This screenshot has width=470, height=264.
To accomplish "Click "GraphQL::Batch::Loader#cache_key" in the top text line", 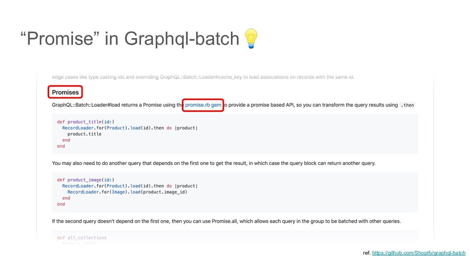I will (201, 77).
